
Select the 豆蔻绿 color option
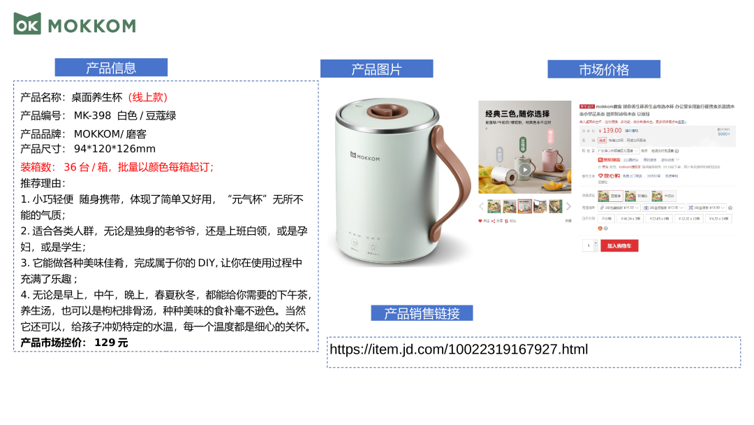click(610, 196)
